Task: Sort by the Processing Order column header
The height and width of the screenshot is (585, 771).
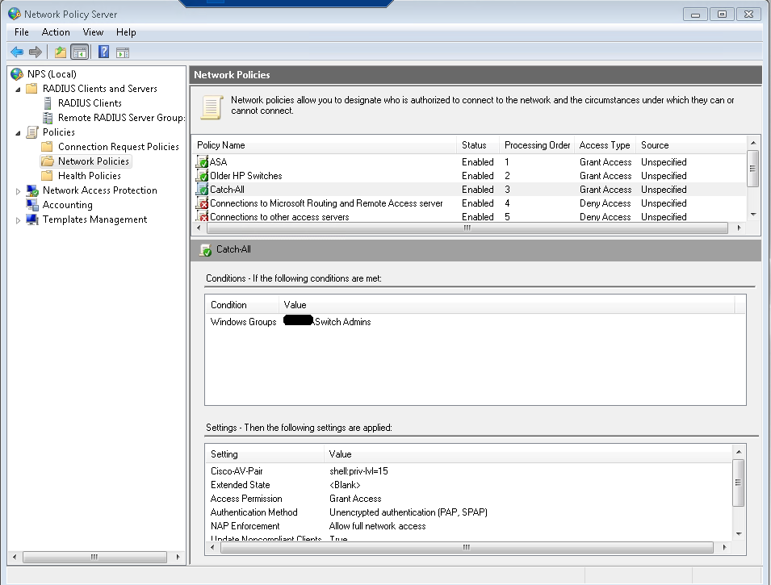Action: [x=537, y=145]
